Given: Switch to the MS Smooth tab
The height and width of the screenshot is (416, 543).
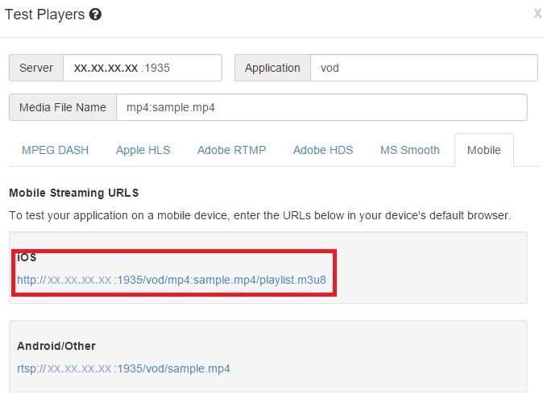Looking at the screenshot, I should 409,150.
